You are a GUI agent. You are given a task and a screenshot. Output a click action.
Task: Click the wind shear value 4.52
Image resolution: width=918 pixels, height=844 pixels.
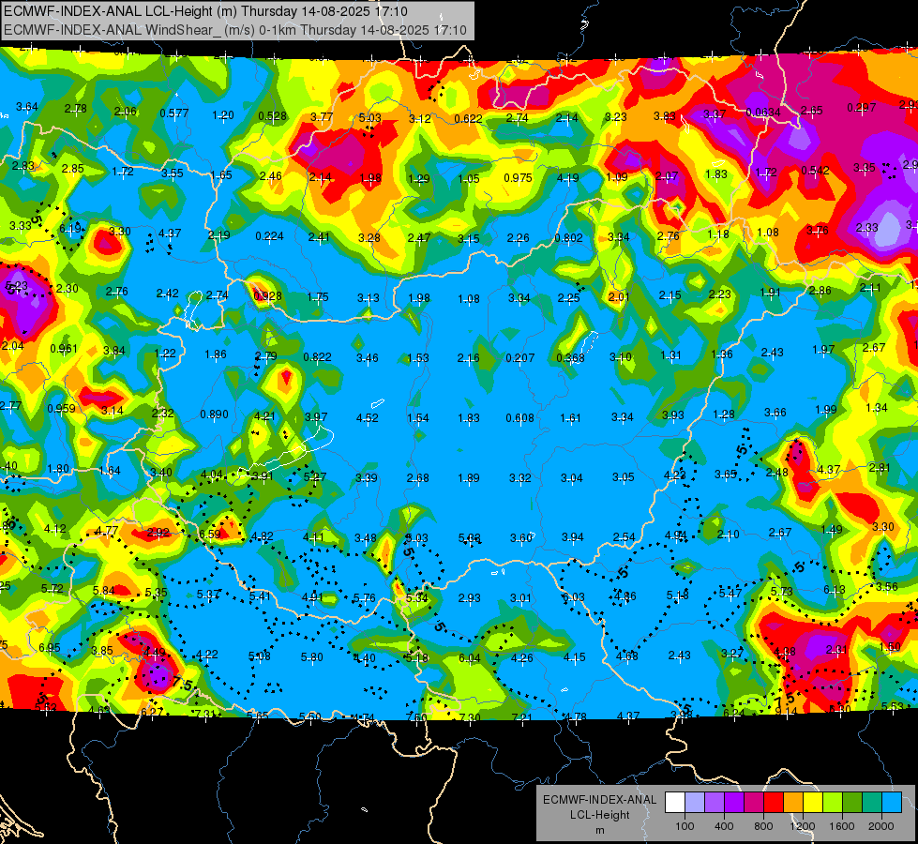pos(367,417)
